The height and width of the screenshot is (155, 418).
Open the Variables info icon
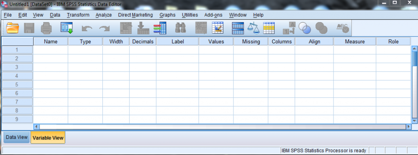tap(160, 28)
